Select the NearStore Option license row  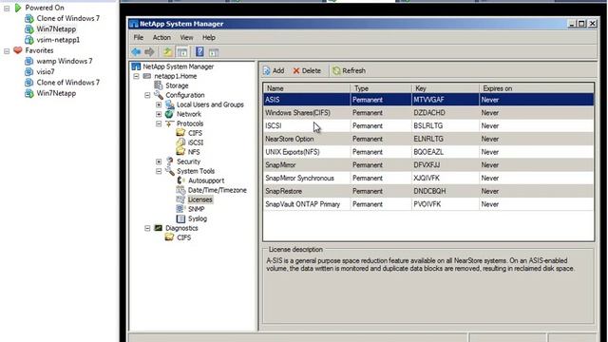428,139
